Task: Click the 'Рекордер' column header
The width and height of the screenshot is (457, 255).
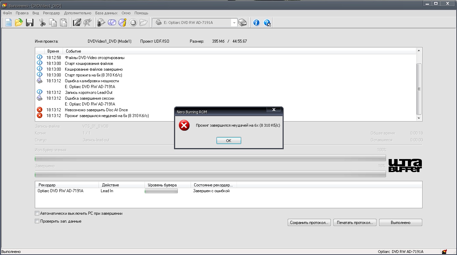Action: click(x=67, y=185)
